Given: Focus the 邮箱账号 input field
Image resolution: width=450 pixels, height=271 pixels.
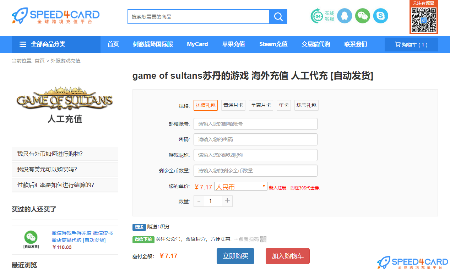Looking at the screenshot, I should coord(255,124).
